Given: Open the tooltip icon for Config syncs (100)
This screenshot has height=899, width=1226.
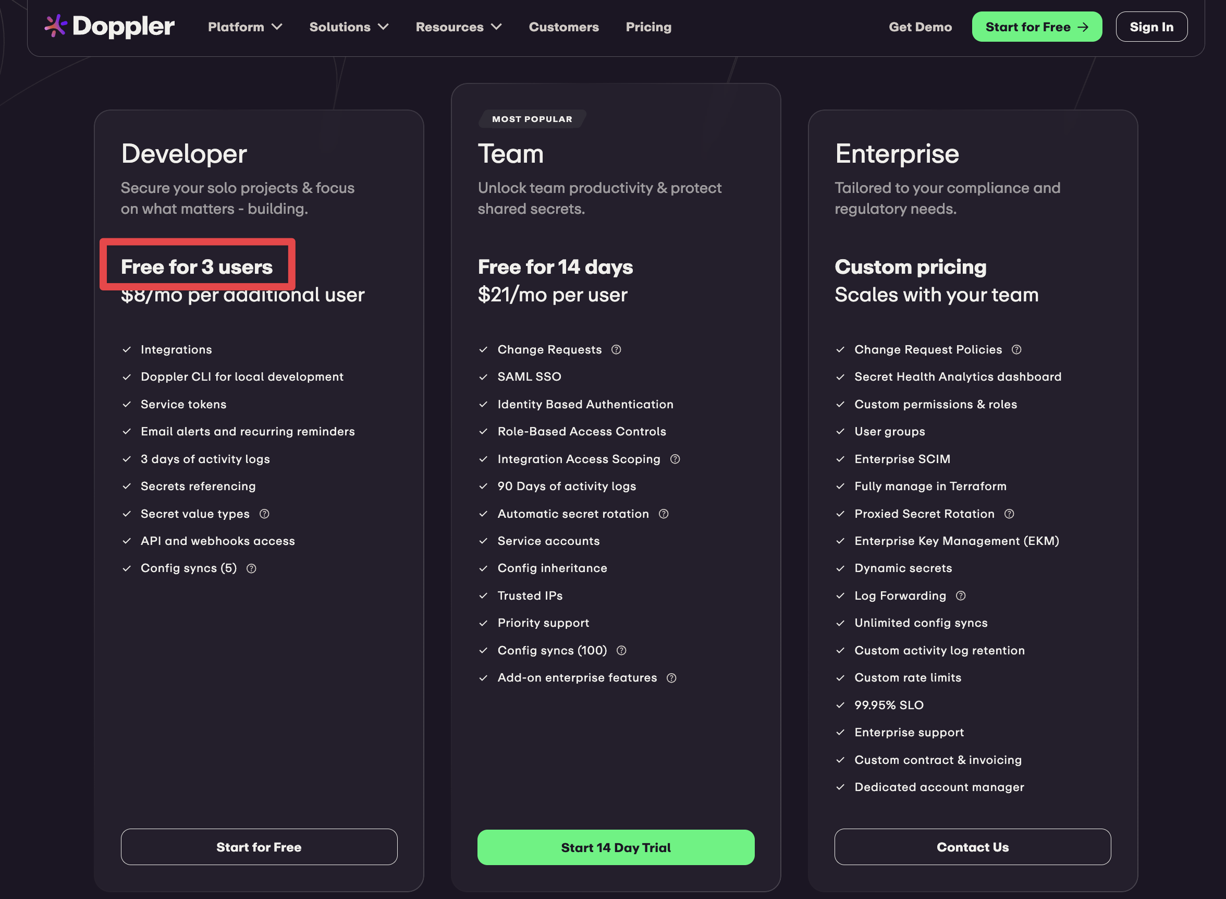Looking at the screenshot, I should (621, 650).
